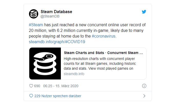The image size is (175, 108).
Task: Click the Steam Database account name
Action: [x=56, y=12]
